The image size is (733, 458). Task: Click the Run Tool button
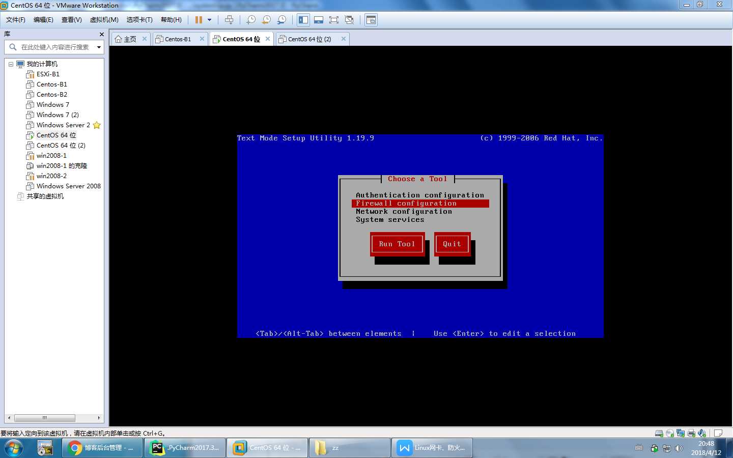pyautogui.click(x=397, y=244)
